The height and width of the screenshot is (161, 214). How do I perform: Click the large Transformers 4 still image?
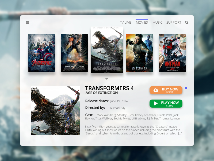(x=55, y=111)
